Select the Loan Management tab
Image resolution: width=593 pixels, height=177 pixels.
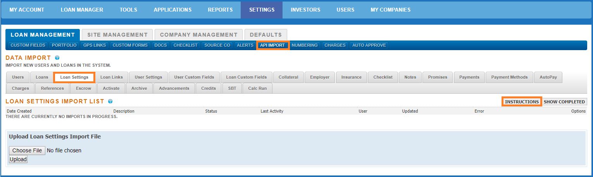coord(43,35)
